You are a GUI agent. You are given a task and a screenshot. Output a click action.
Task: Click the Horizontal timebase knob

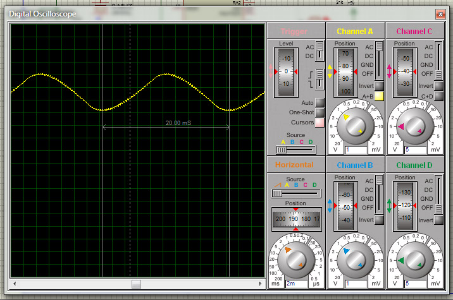pos(296,260)
